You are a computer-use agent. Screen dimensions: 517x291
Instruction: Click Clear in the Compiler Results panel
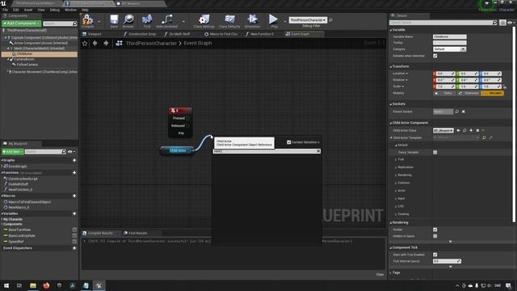click(x=380, y=274)
